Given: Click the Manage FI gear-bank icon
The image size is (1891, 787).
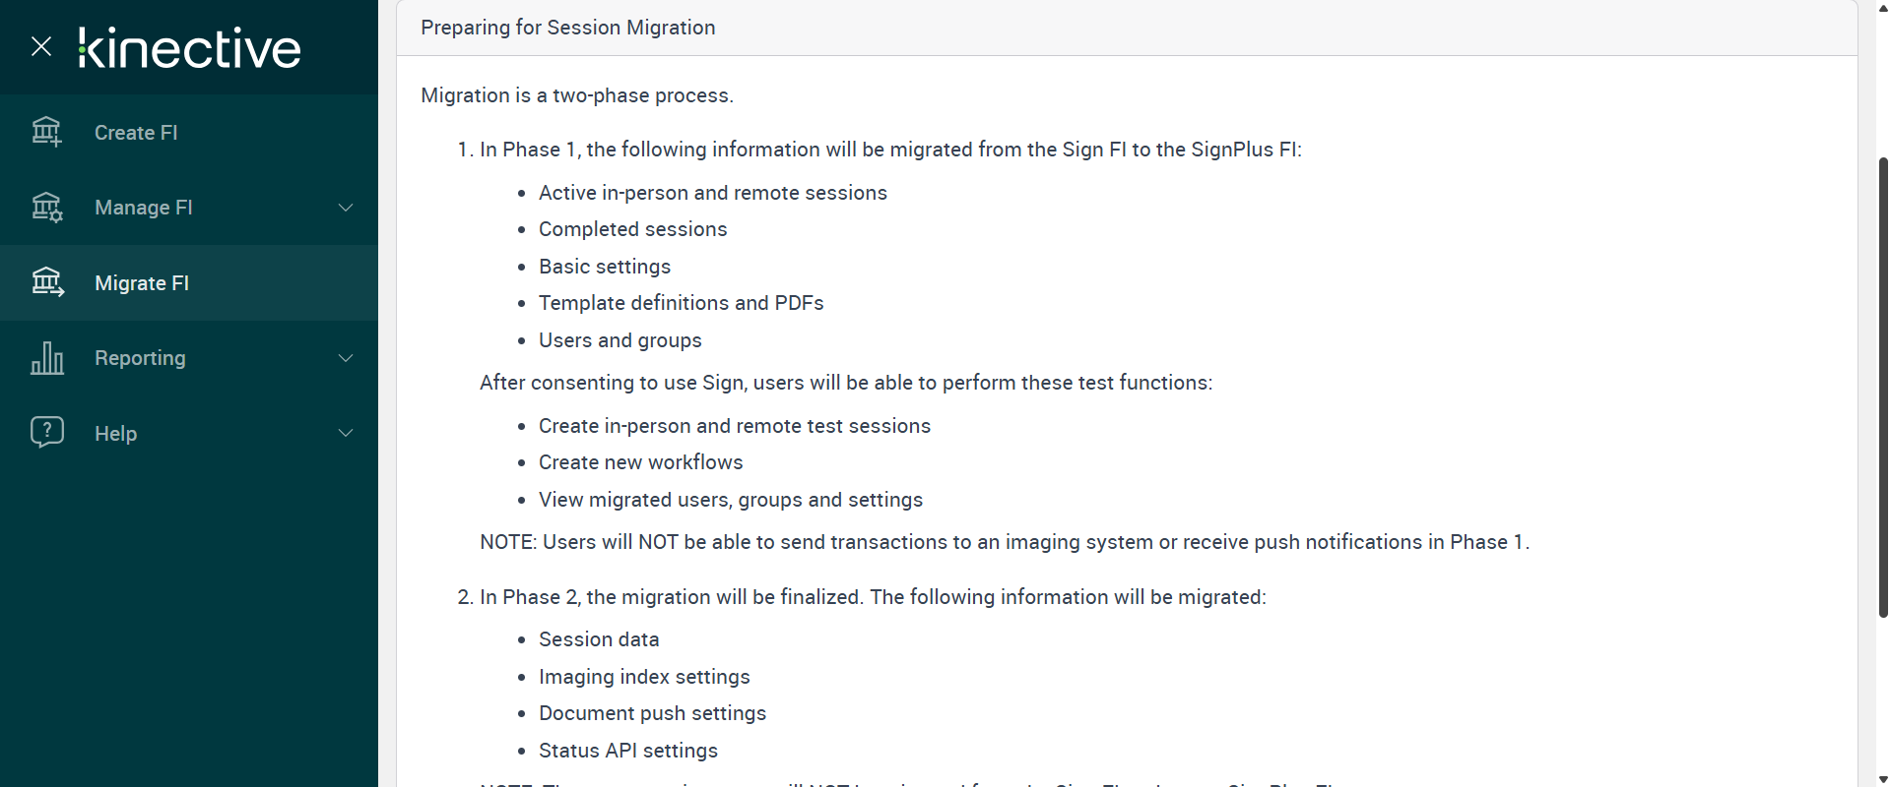Looking at the screenshot, I should point(46,208).
